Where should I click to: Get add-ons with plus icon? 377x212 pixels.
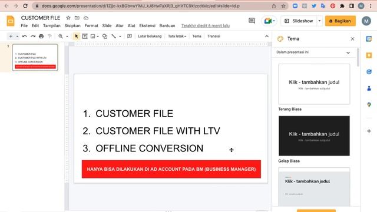coord(369,131)
